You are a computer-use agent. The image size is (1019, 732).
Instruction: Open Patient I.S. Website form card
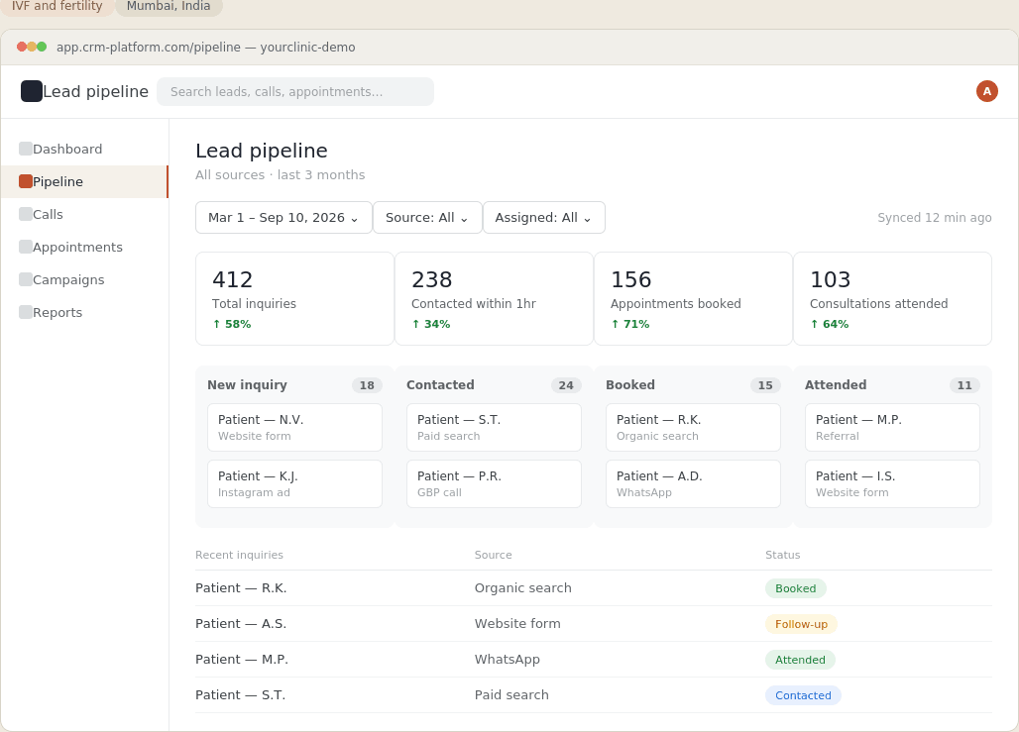[x=892, y=484]
